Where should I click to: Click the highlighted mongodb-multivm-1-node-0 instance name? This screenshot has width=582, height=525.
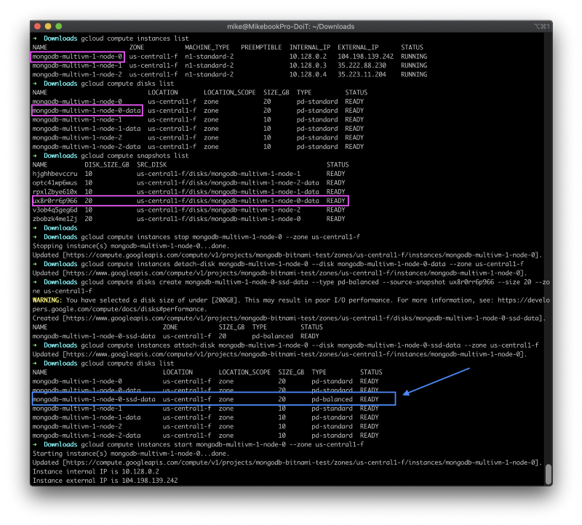click(77, 57)
